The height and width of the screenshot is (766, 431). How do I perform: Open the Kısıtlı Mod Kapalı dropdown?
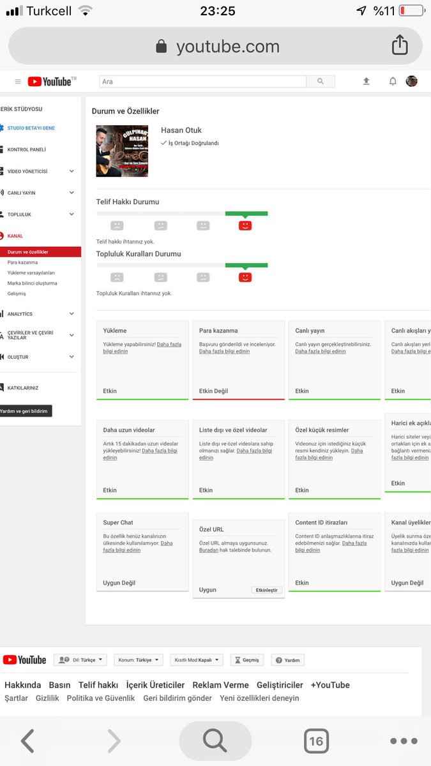click(197, 660)
